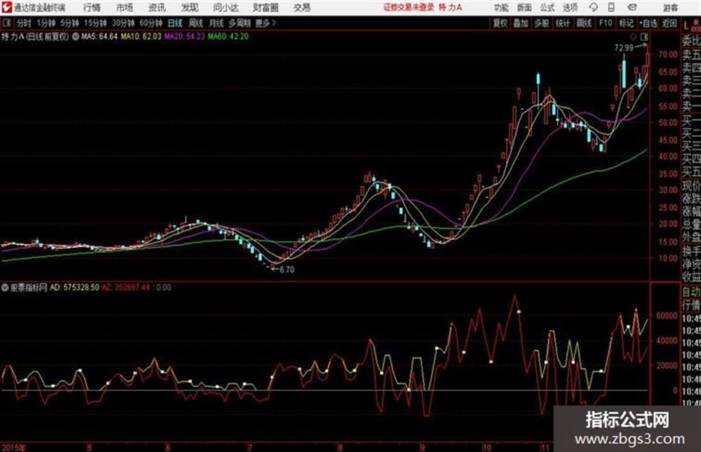The image size is (701, 452).
Task: Open the 交易 menu
Action: 302,7
